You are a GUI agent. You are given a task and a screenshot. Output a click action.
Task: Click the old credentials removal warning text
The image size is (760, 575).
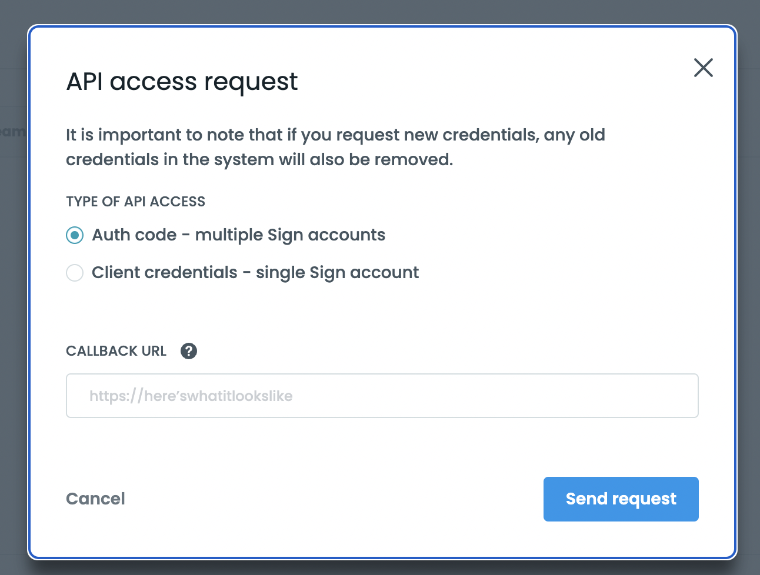click(x=335, y=147)
